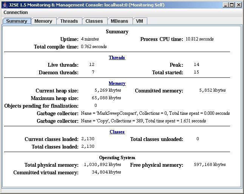Image resolution: width=244 pixels, height=194 pixels.
Task: Maximize the monitoring console window
Action: click(x=232, y=5)
